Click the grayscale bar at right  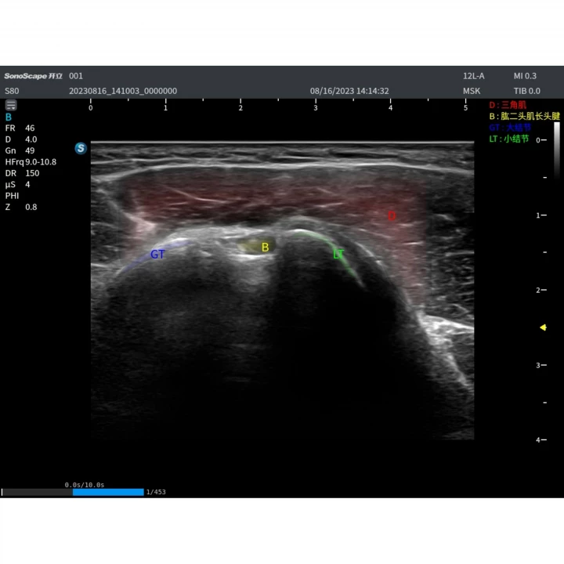(556, 150)
